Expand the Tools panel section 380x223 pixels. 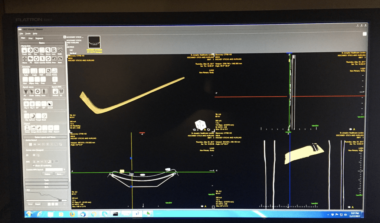pos(46,180)
